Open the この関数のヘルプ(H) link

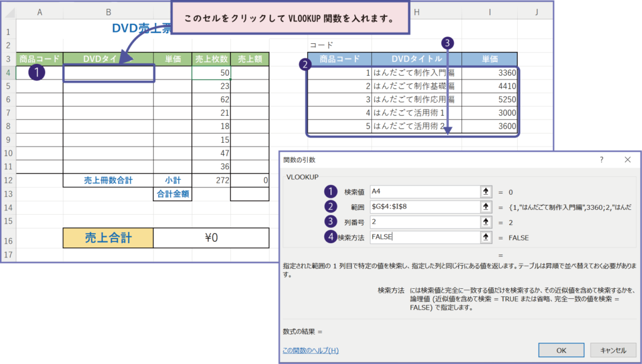point(310,350)
